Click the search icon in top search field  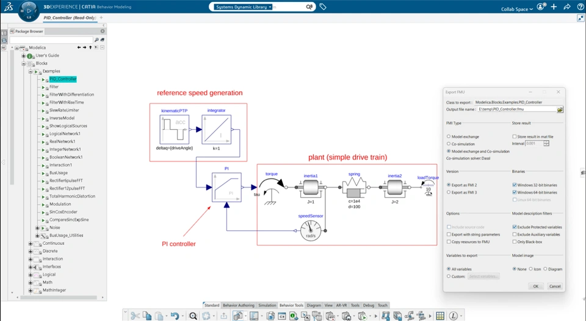pos(309,7)
